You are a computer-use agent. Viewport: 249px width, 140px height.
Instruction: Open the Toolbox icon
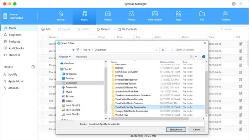226,14
